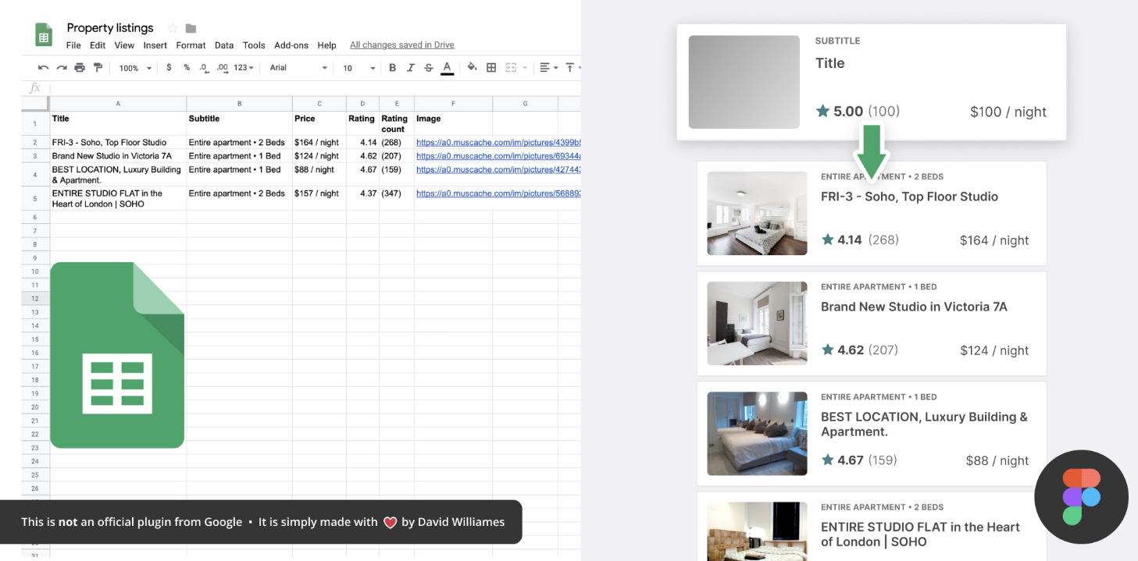Open the Arial font dropdown
1138x561 pixels.
(298, 68)
